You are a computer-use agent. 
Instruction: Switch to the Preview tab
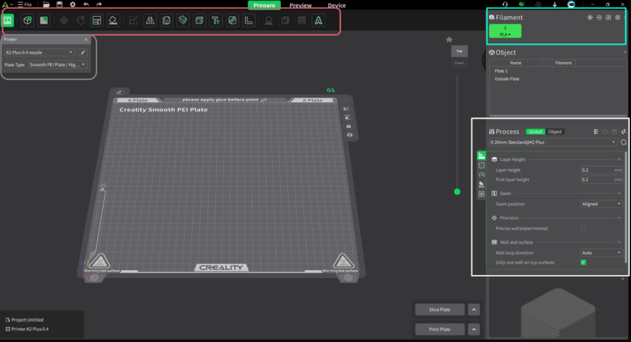(300, 5)
